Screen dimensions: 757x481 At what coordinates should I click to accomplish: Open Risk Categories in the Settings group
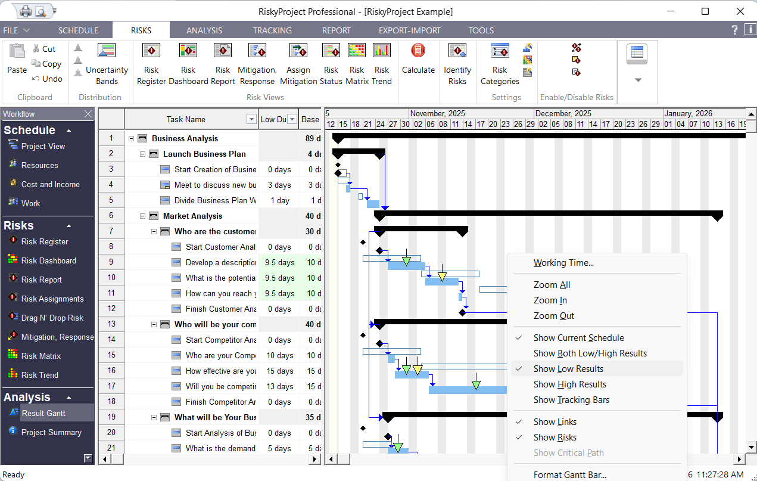coord(499,62)
